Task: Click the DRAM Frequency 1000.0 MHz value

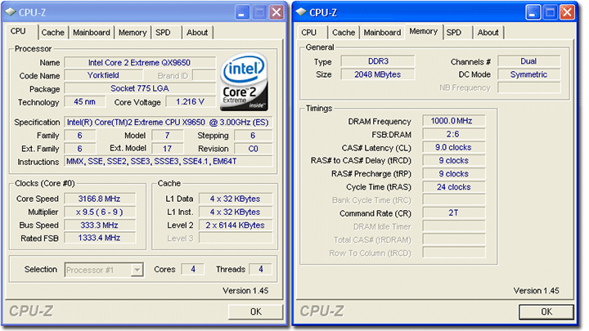Action: point(453,121)
